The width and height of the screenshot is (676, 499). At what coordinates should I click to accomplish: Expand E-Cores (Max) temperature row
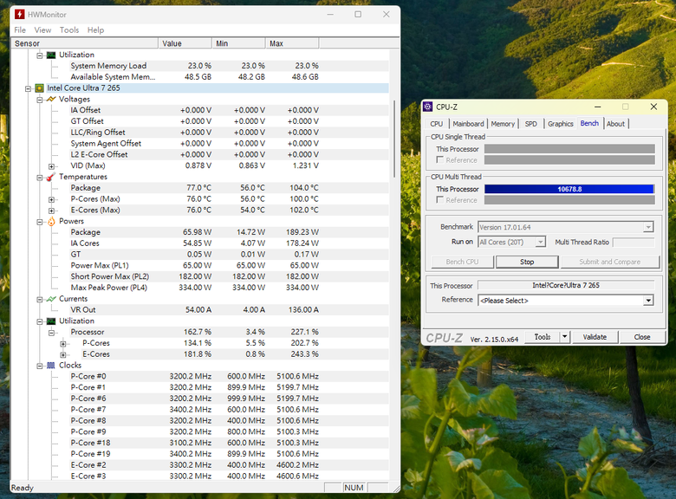tap(51, 211)
